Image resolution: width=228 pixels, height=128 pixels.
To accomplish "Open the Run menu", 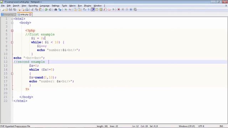I will coord(80,6).
